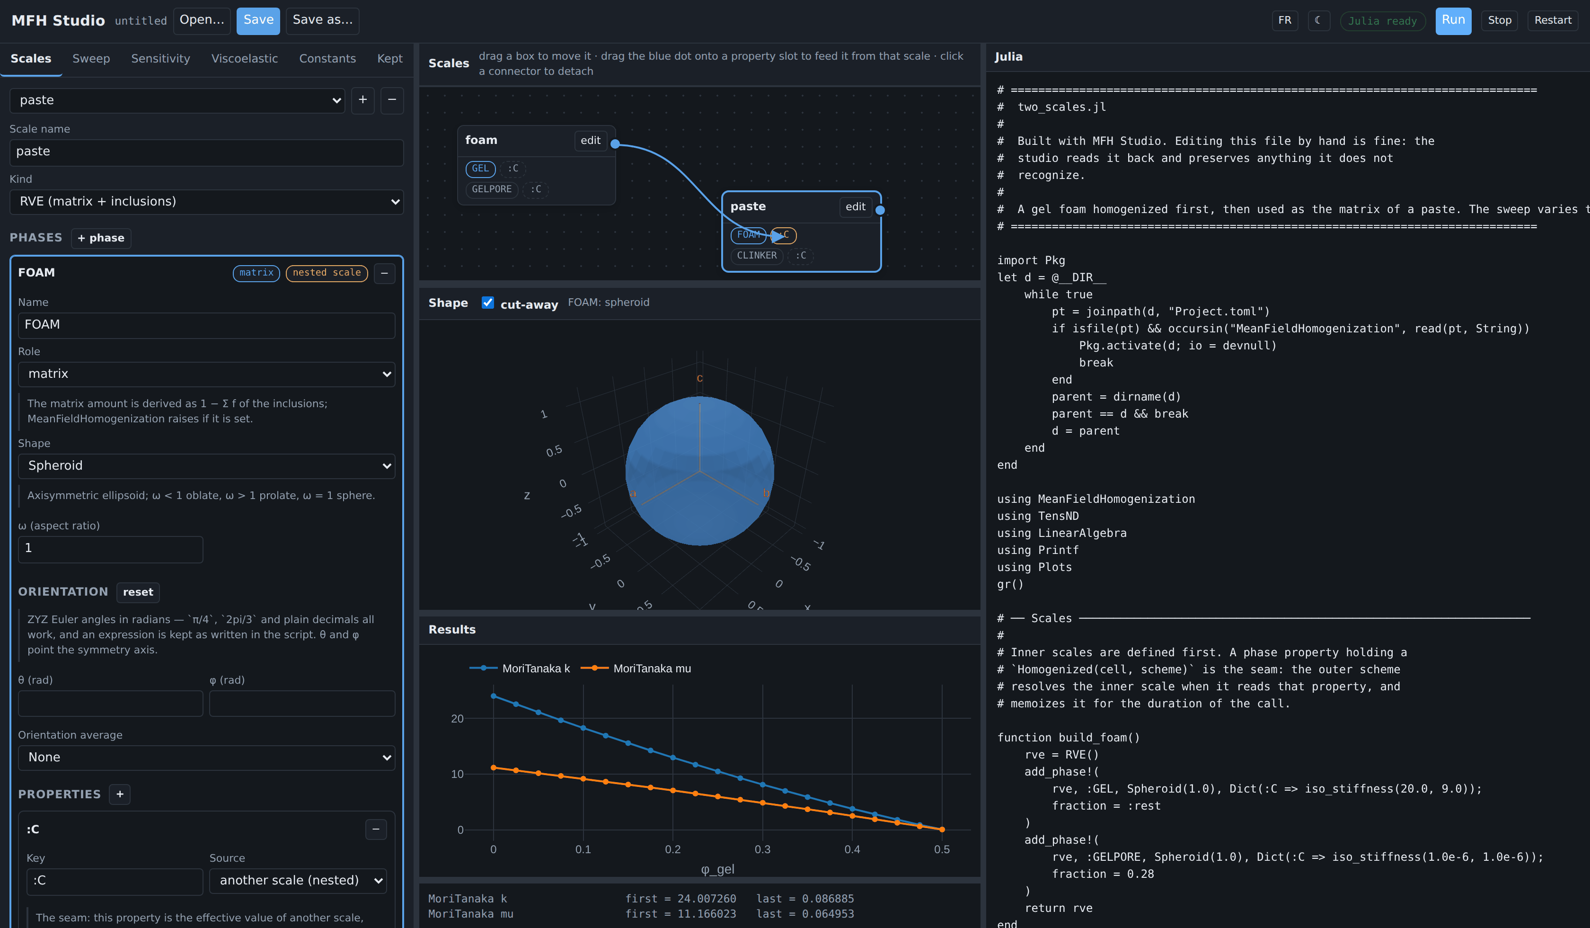Viewport: 1590px width, 928px height.
Task: Open the Shape dropdown set to Spheroid
Action: [x=206, y=466]
